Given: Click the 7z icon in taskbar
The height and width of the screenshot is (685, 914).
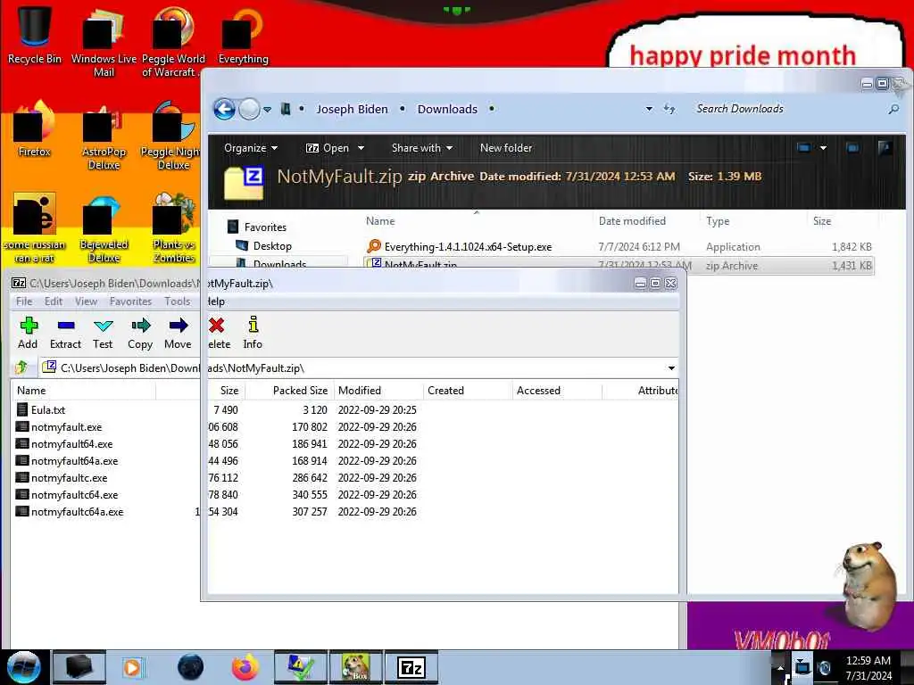Looking at the screenshot, I should [411, 667].
